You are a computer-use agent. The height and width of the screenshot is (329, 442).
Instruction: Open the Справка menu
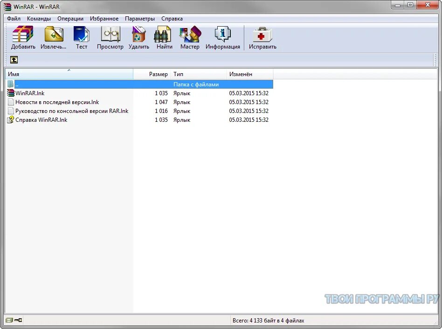(172, 19)
